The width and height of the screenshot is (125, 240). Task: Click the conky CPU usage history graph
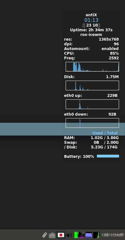(92, 67)
